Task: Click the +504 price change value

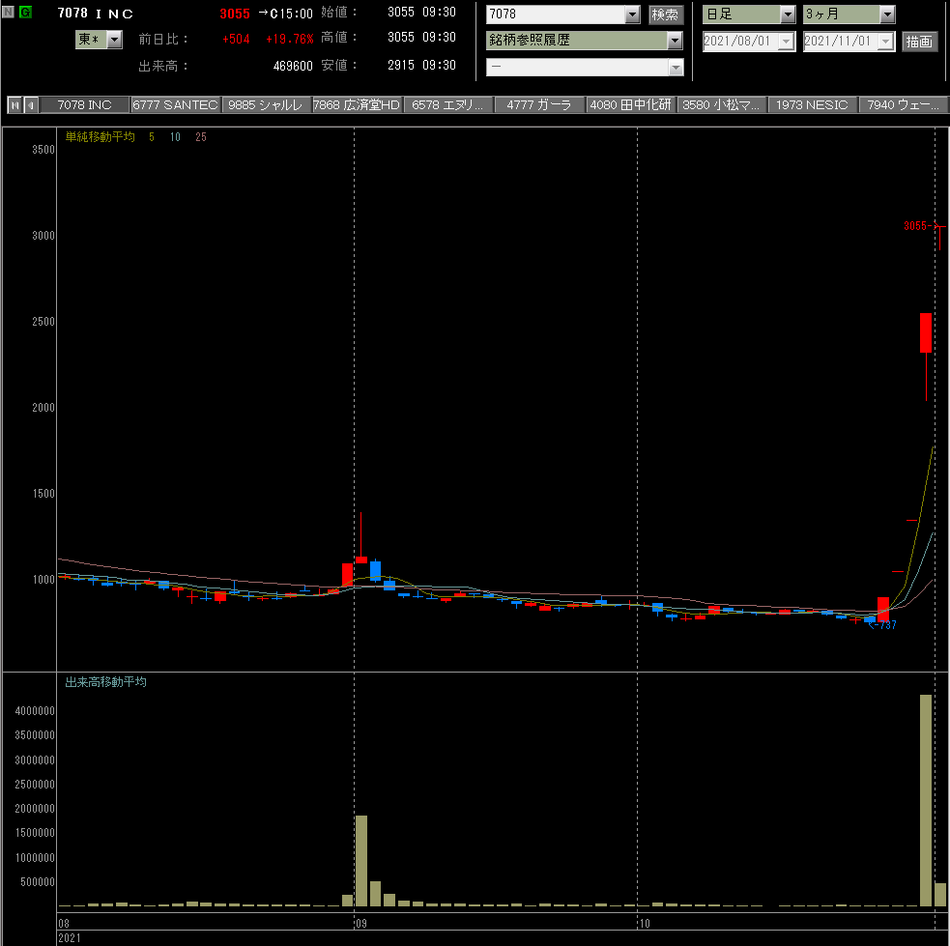Action: 236,39
